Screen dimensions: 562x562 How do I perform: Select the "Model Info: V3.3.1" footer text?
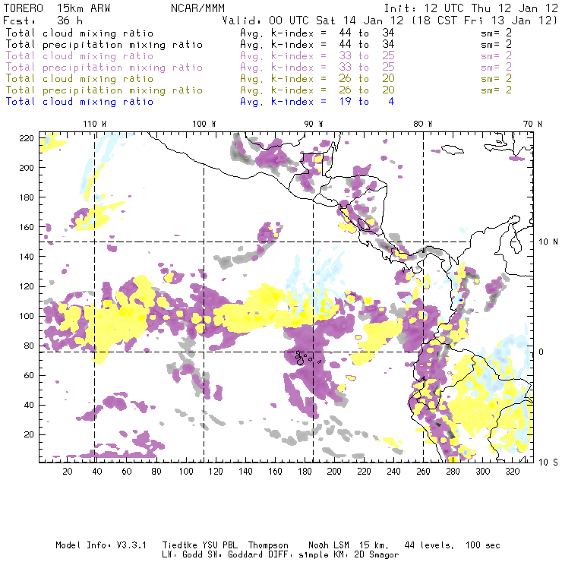click(x=101, y=545)
